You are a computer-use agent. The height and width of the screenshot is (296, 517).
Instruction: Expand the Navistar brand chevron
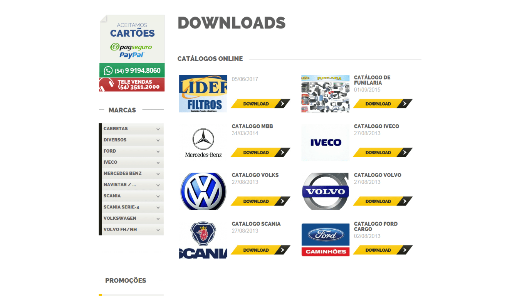[158, 185]
